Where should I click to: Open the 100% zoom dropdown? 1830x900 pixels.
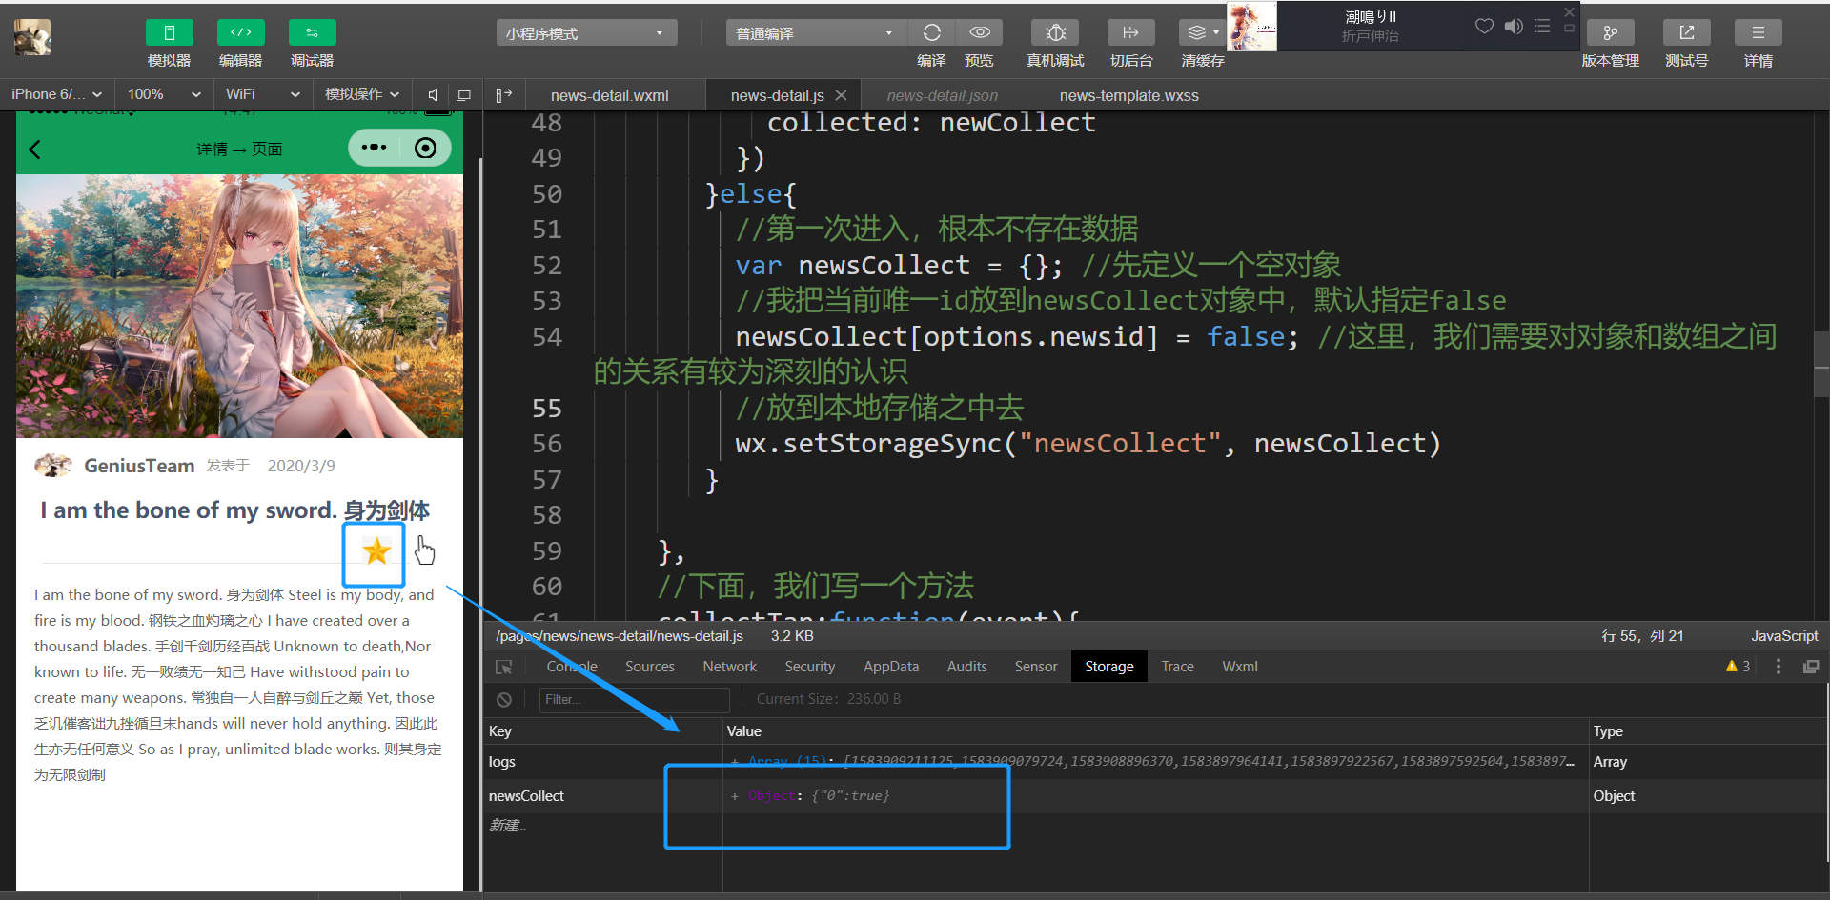point(164,94)
